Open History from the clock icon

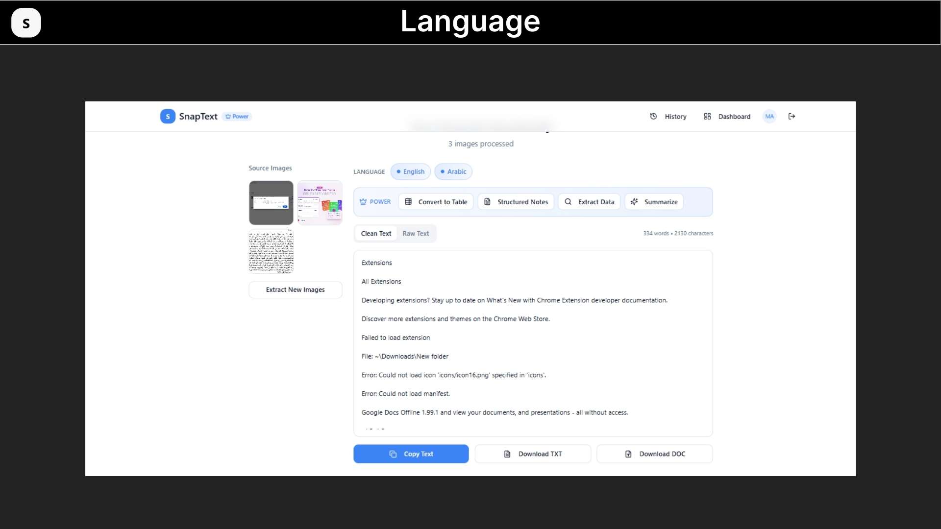tap(653, 117)
